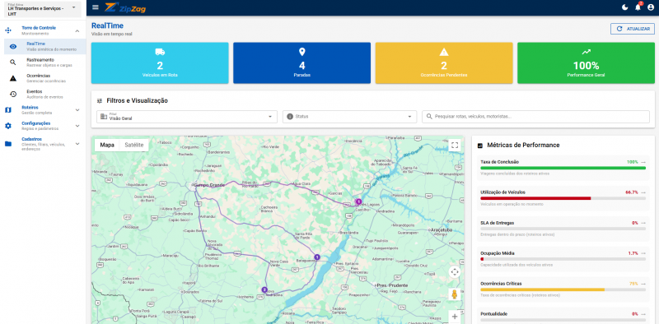Screen dimensions: 659x324
Task: Click the Ocorrências warning icon
Action: tap(13, 78)
